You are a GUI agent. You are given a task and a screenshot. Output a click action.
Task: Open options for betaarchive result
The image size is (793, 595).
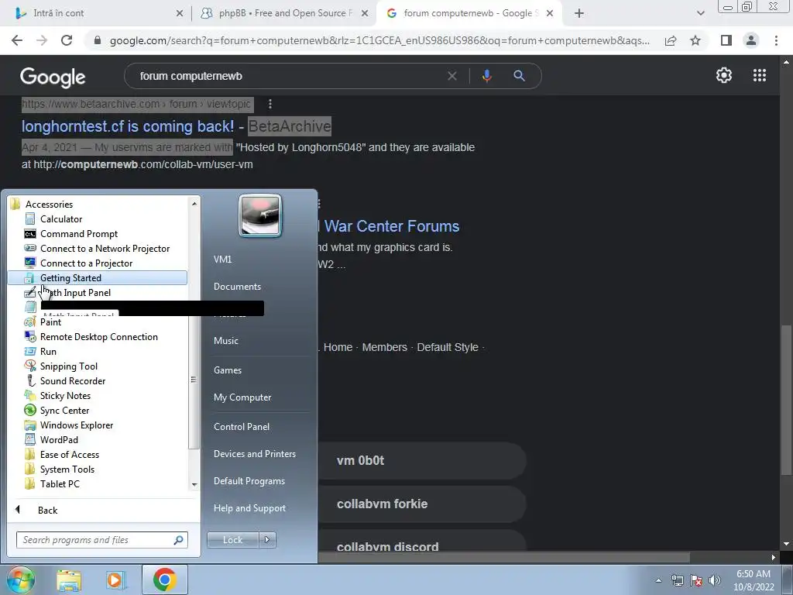270,104
